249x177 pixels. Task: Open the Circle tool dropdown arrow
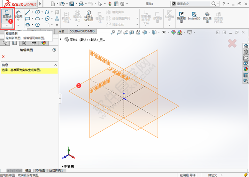[x=42, y=12]
